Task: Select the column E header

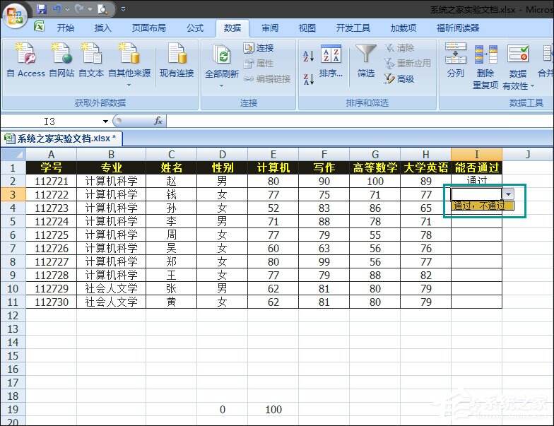Action: coord(273,154)
